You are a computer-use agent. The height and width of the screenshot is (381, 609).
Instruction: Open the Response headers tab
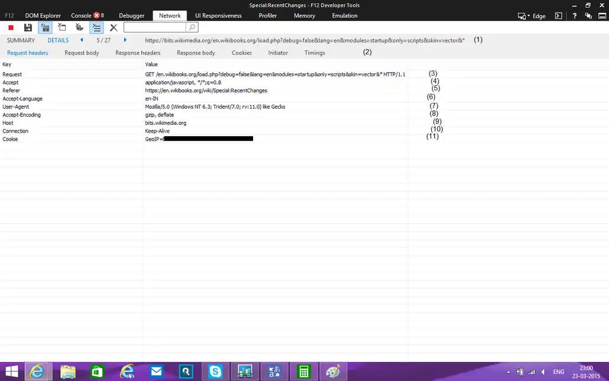pos(138,53)
